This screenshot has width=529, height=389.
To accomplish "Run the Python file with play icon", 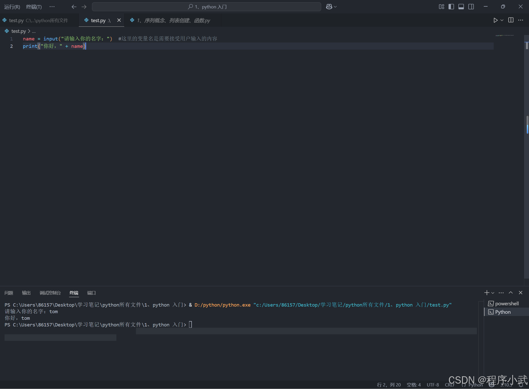I will [495, 20].
